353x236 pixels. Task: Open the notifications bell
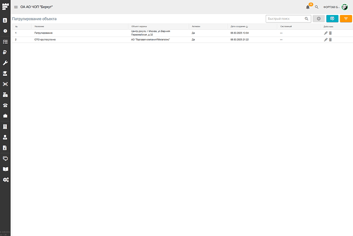(x=308, y=7)
